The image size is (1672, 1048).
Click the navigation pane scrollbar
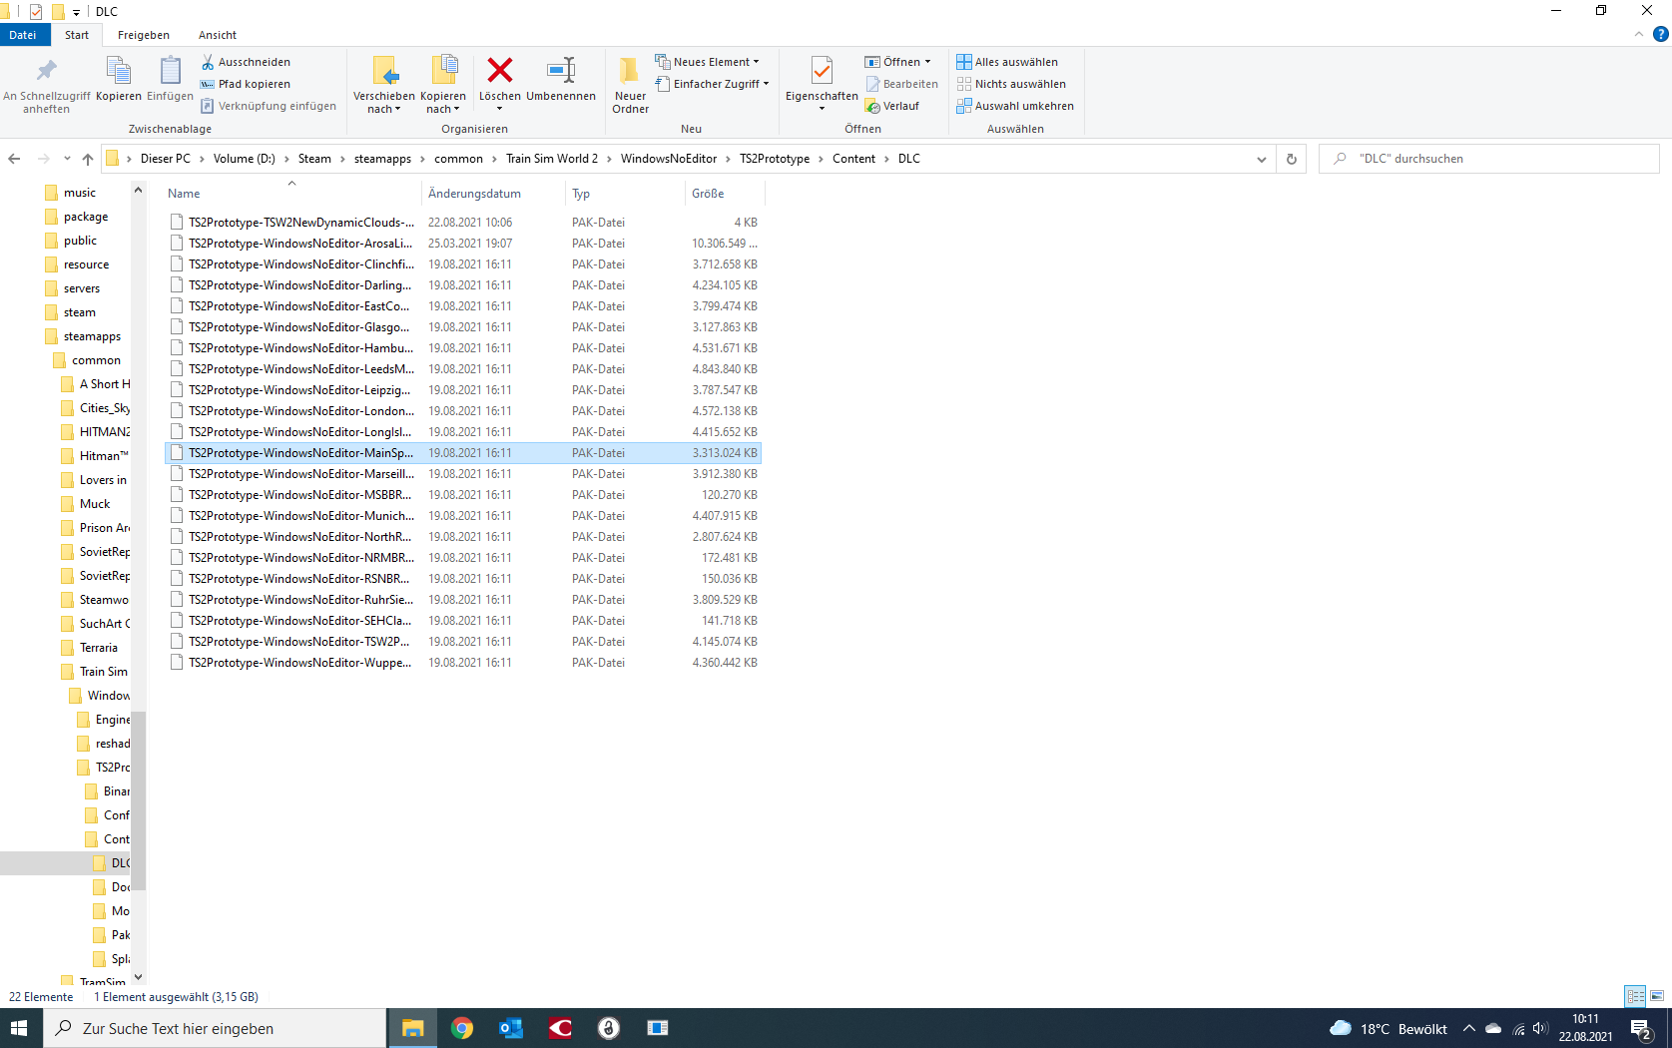139,799
